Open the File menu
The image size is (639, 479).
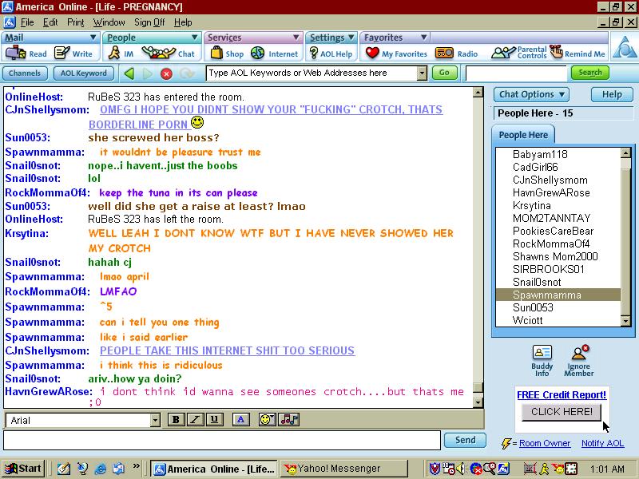pyautogui.click(x=27, y=22)
